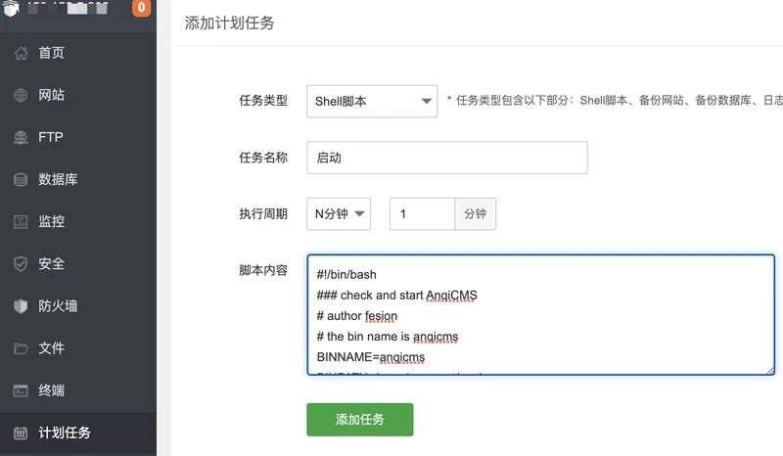This screenshot has height=456, width=783.
Task: Click the orange 0 notification badge
Action: pyautogui.click(x=141, y=9)
